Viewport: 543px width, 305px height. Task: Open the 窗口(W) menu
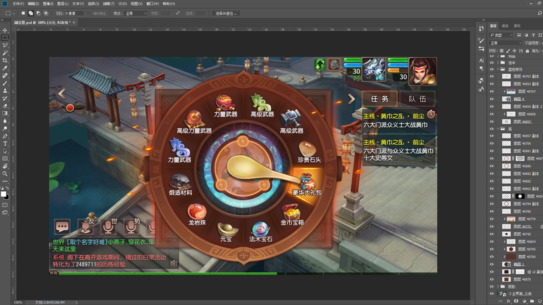point(152,3)
